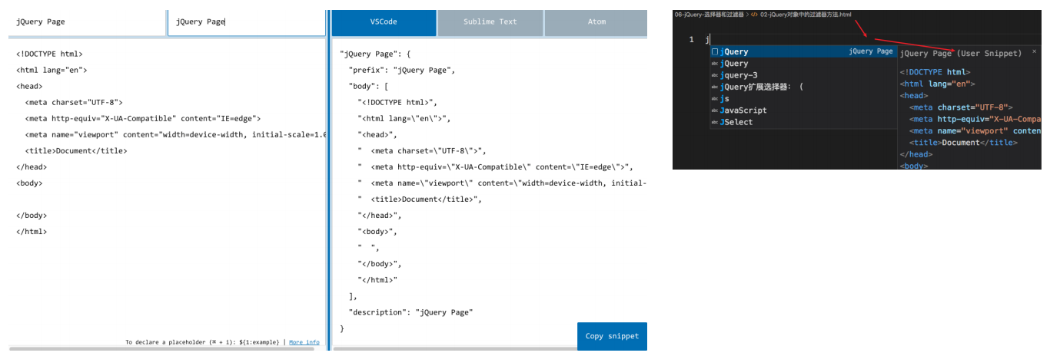1050x356 pixels.
Task: Switch to the Atom output tab
Action: click(596, 22)
